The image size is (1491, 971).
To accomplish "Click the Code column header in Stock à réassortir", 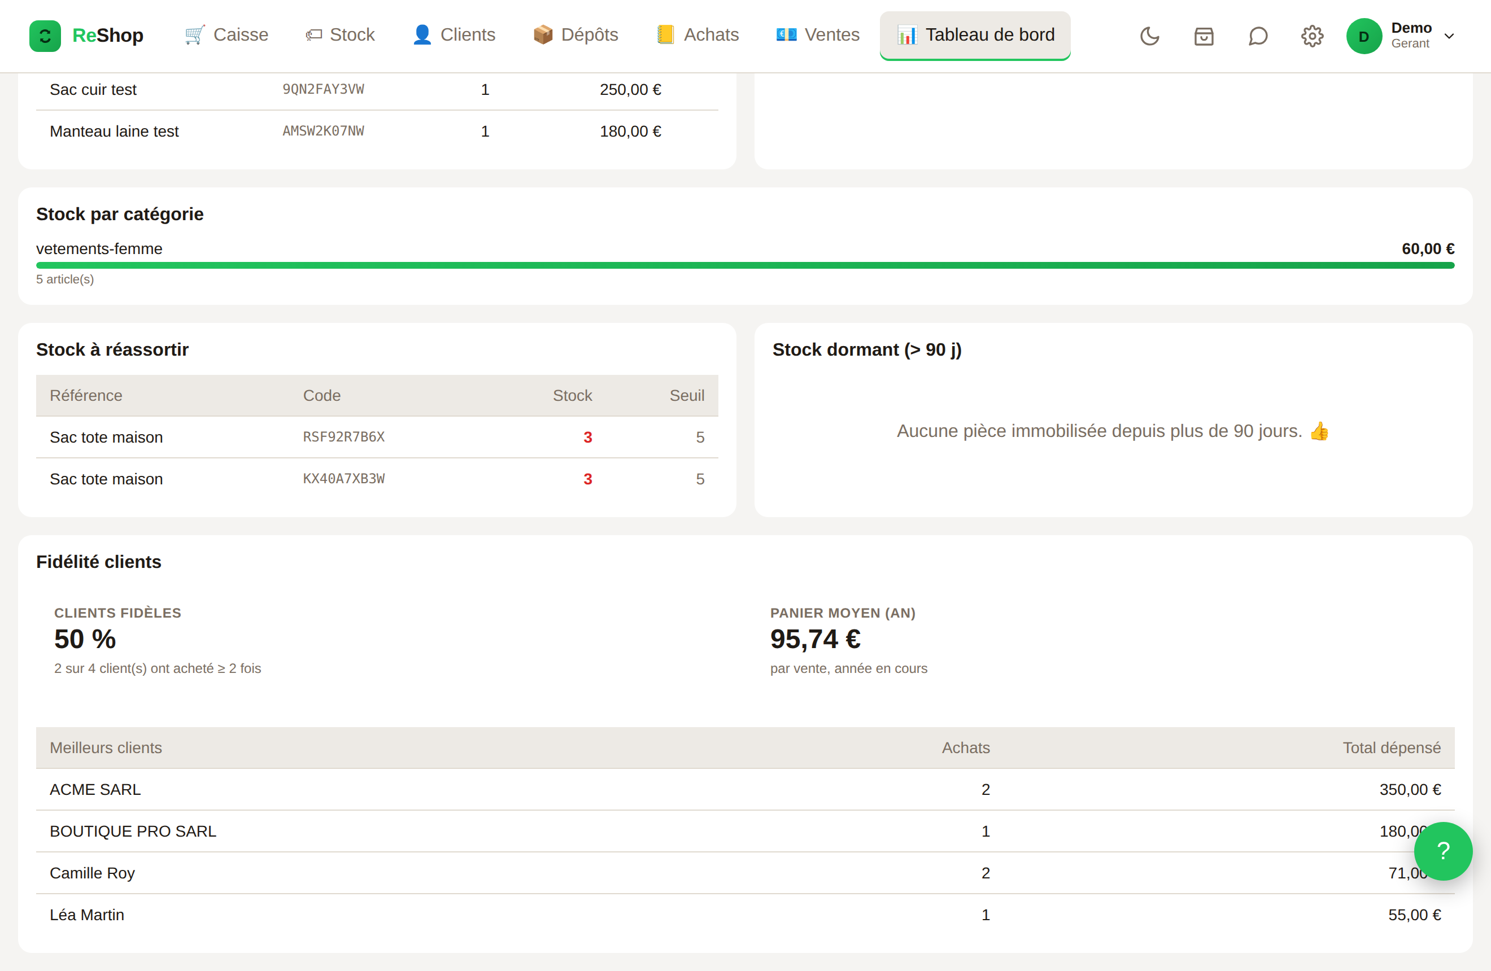I will pos(321,396).
